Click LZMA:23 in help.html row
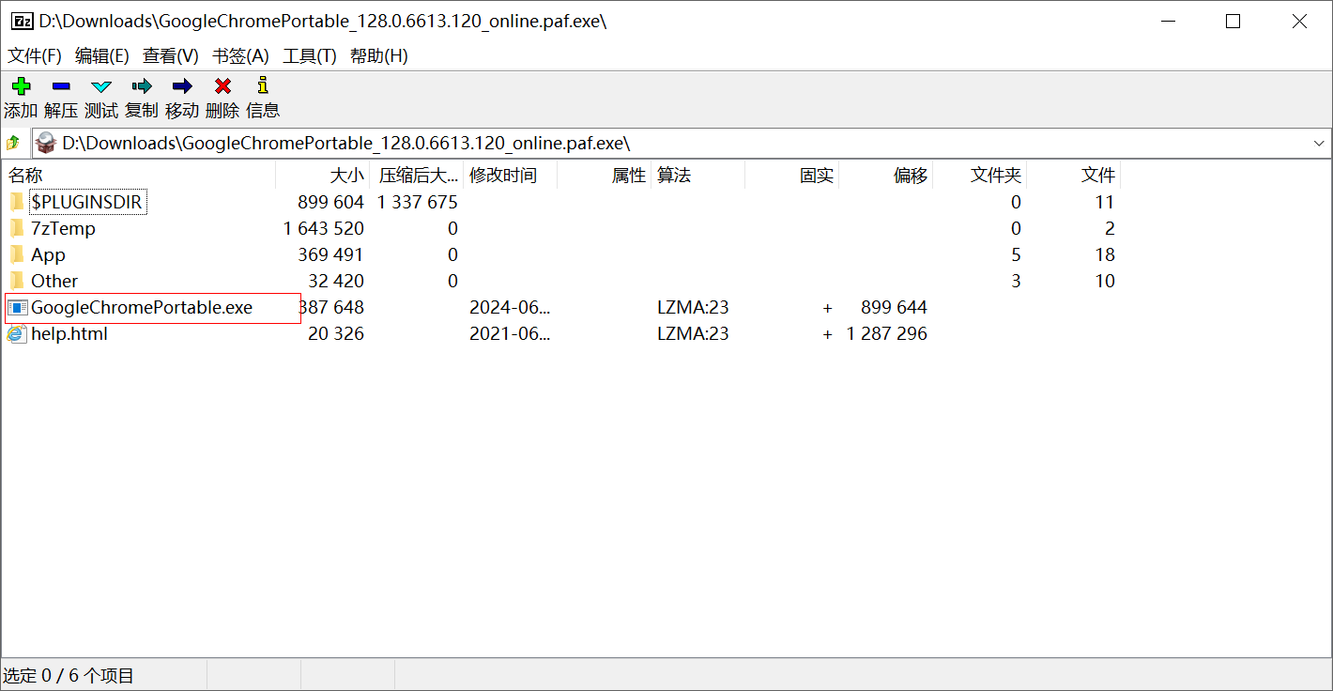Image resolution: width=1333 pixels, height=691 pixels. tap(693, 333)
